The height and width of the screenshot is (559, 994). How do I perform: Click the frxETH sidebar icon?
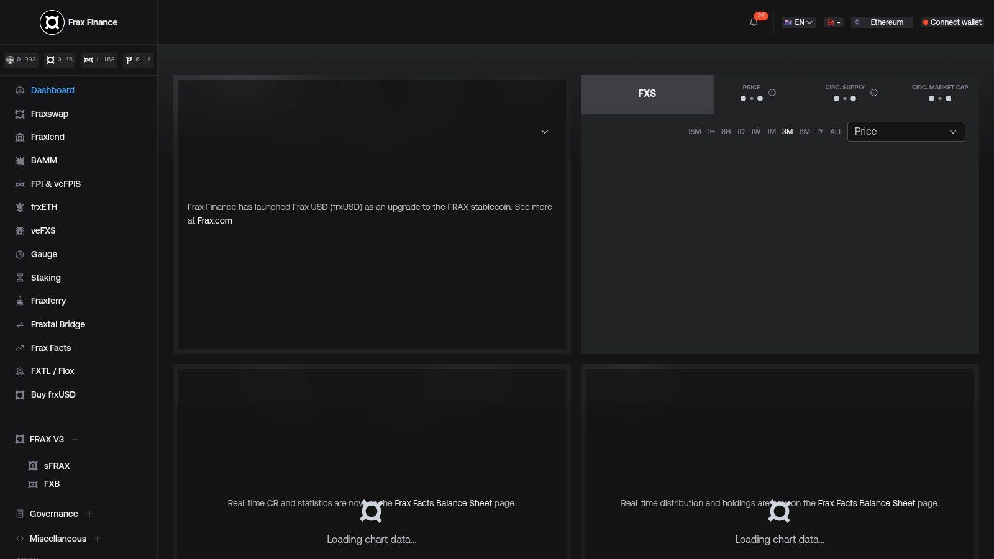[x=20, y=207]
